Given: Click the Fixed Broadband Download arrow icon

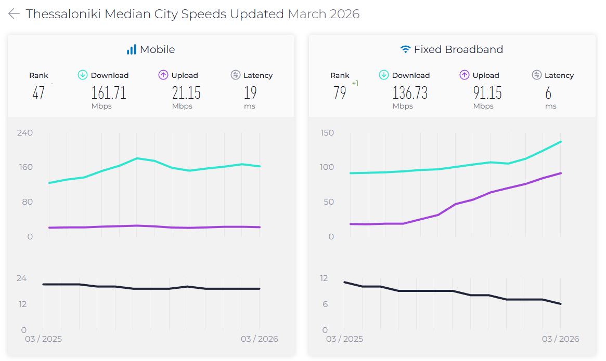Looking at the screenshot, I should pos(383,75).
